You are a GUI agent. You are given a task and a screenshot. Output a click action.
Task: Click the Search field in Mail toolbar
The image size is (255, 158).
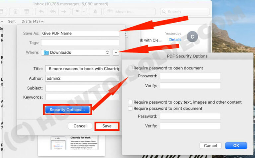185,12
